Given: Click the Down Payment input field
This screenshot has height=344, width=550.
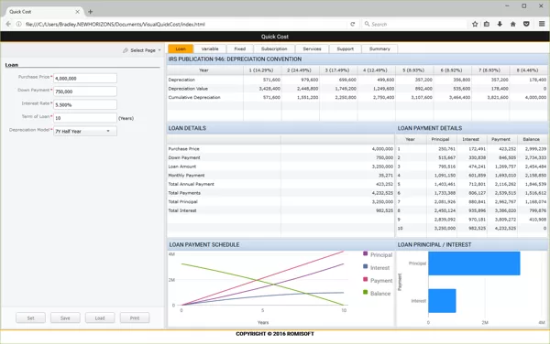Looking at the screenshot, I should tap(85, 91).
